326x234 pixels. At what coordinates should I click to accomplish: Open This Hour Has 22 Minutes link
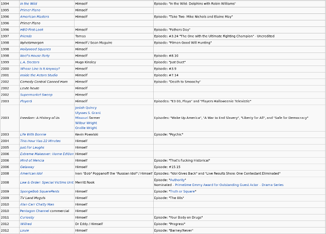coord(40,141)
